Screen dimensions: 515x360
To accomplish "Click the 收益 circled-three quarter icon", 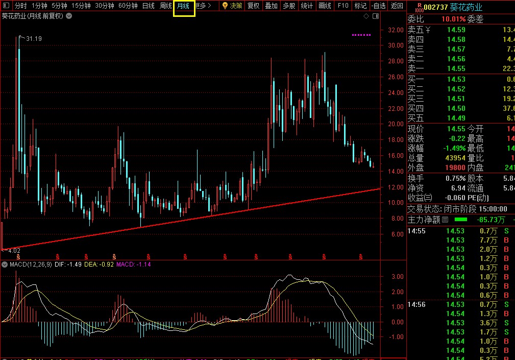I will click(428, 198).
